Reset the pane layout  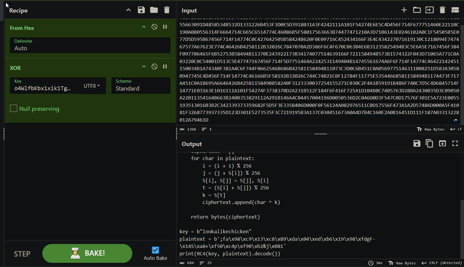pyautogui.click(x=455, y=10)
